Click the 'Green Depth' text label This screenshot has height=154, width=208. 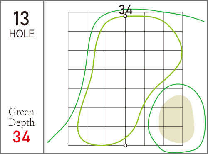click(x=22, y=117)
